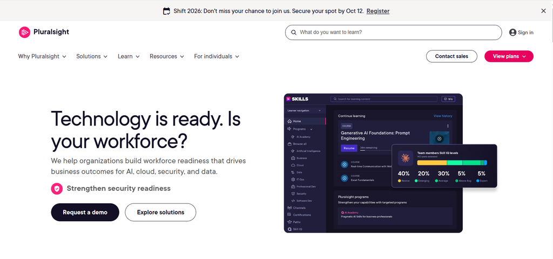This screenshot has width=553, height=259.
Task: Select the Home icon in the Skills sidebar
Action: 289,121
